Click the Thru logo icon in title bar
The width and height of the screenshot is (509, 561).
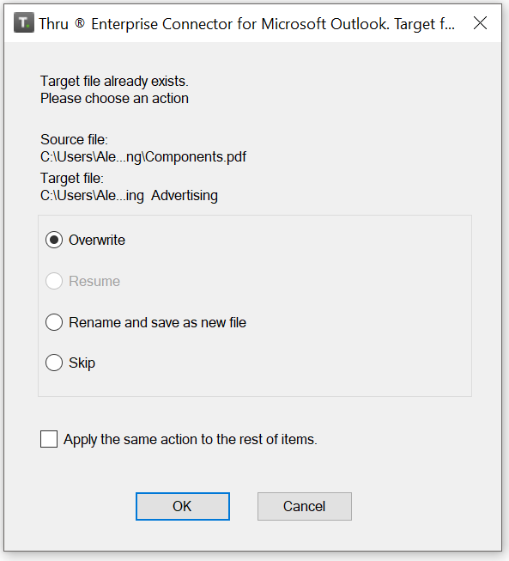point(24,22)
